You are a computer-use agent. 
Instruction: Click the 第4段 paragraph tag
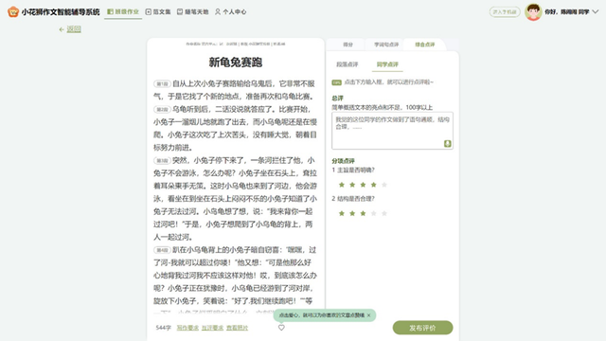coord(162,250)
